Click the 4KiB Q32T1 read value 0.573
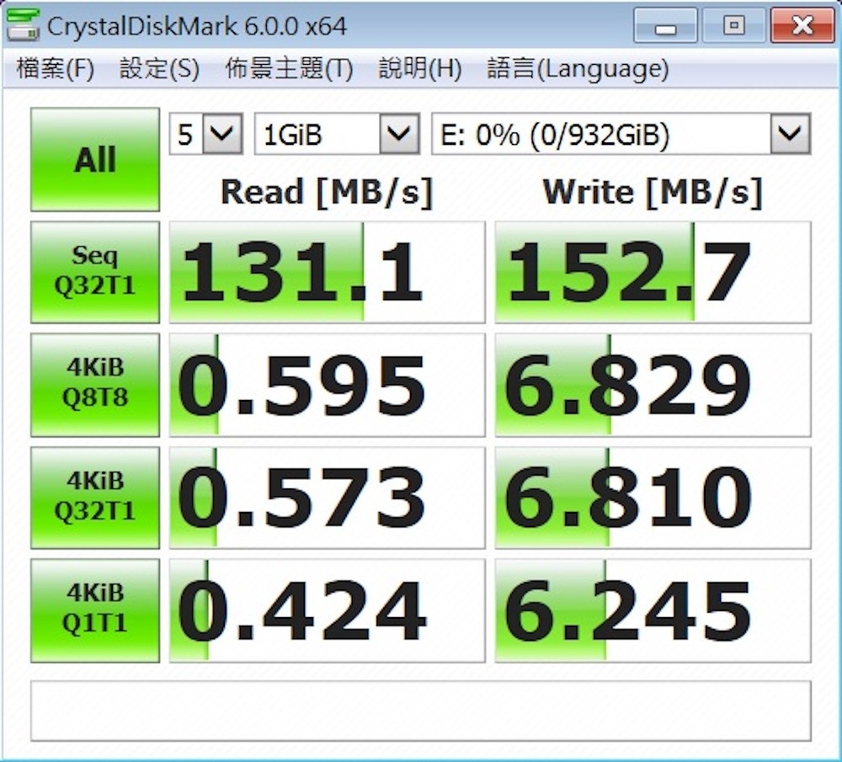This screenshot has width=842, height=762. 327,498
